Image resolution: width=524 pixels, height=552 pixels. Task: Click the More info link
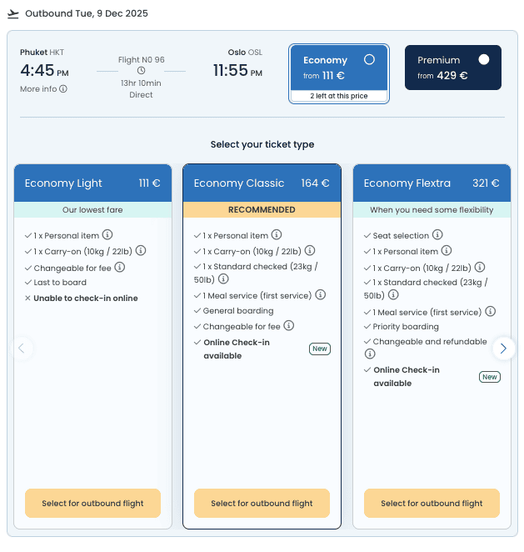click(38, 89)
